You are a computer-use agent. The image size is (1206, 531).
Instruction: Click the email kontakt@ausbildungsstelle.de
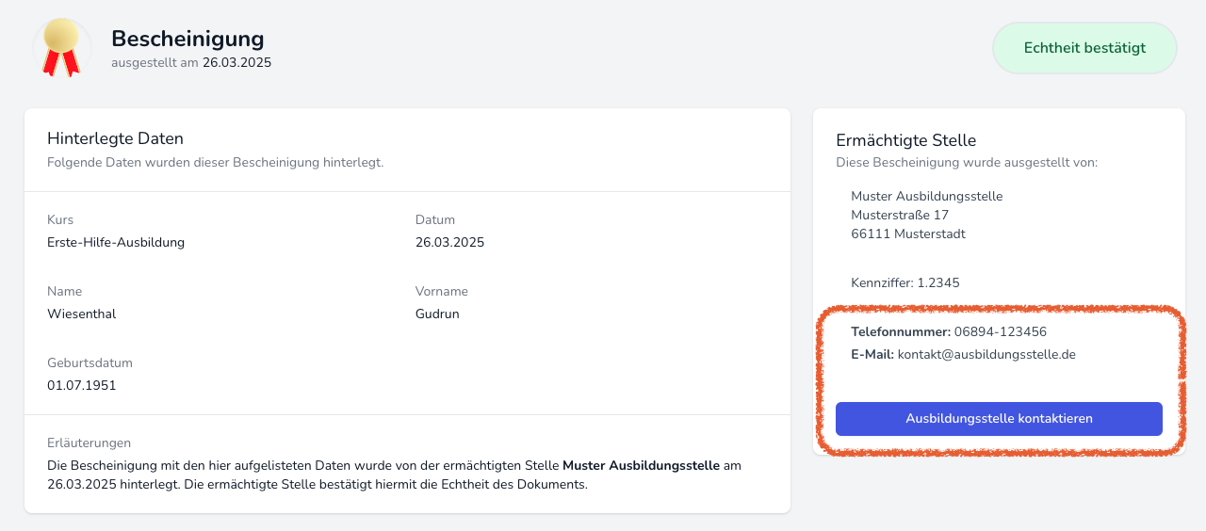click(x=986, y=355)
